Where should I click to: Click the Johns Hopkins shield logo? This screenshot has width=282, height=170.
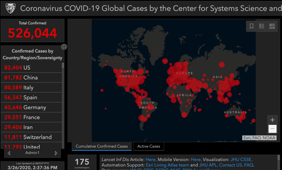[10, 8]
